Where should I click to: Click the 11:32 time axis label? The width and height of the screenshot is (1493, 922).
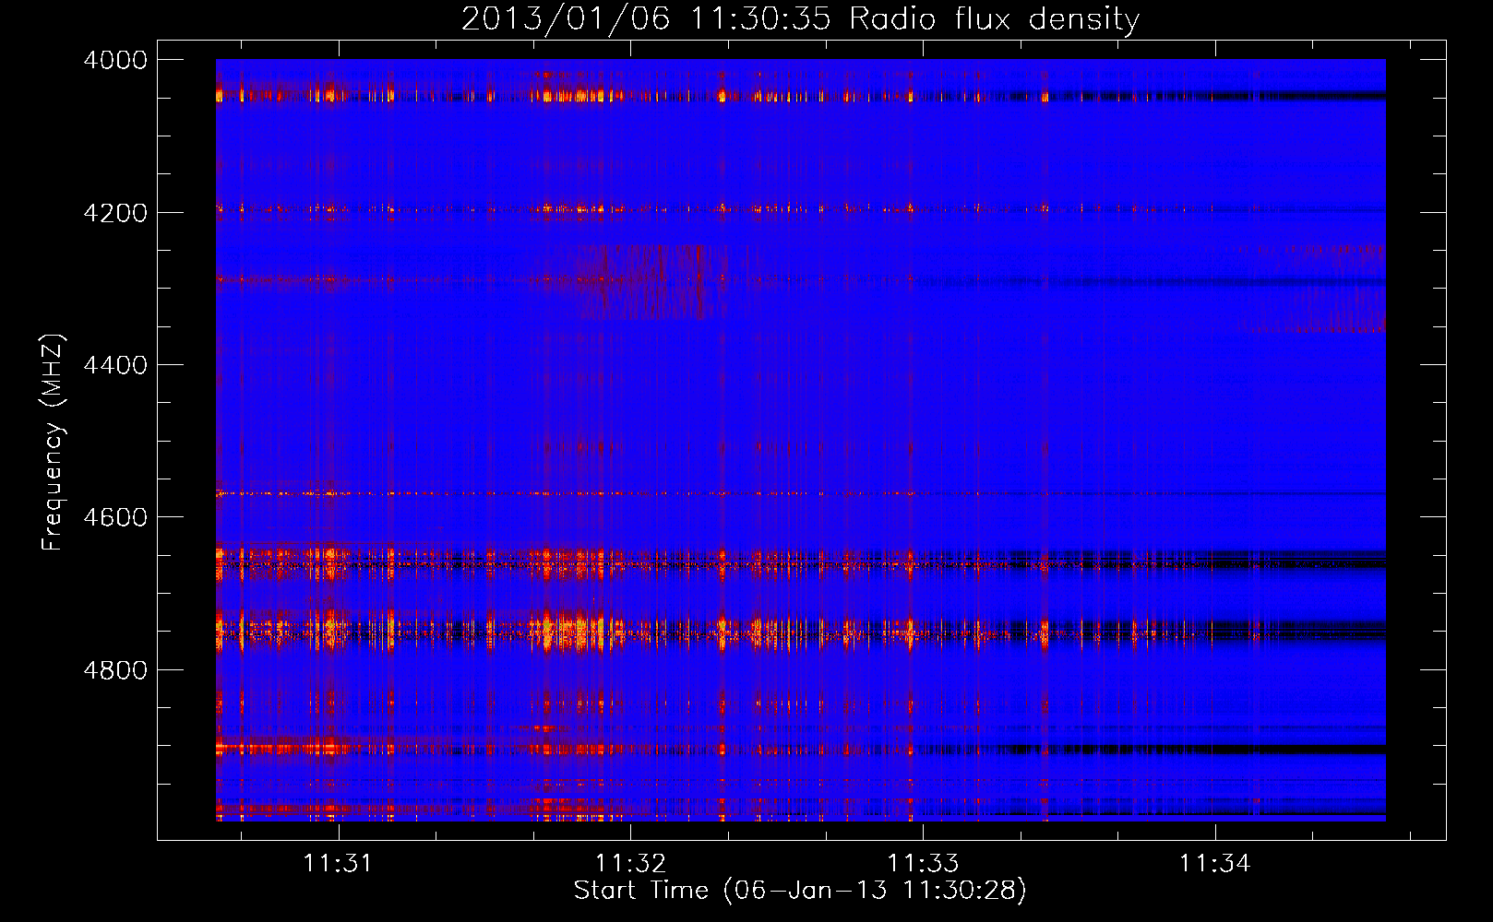630,863
